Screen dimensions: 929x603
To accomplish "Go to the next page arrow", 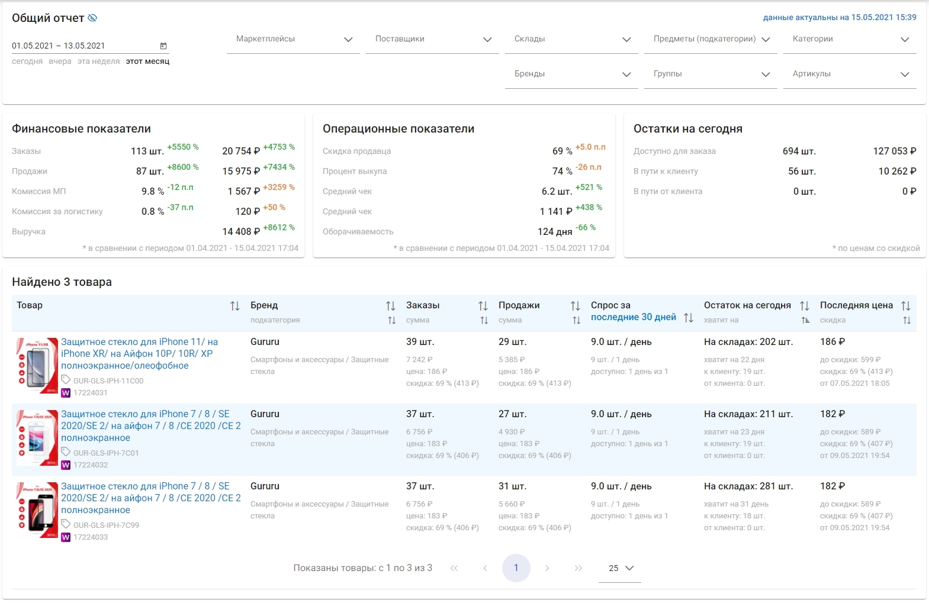I will coord(547,568).
